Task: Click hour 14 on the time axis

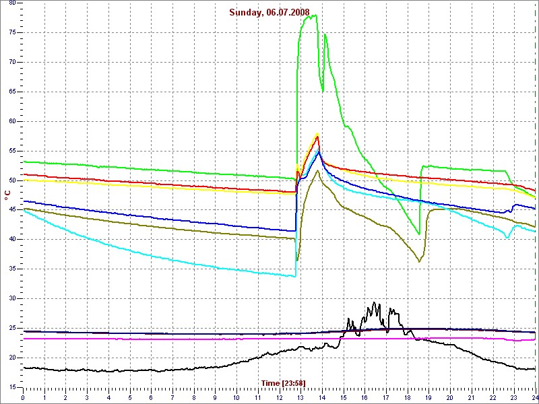Action: pyautogui.click(x=322, y=397)
